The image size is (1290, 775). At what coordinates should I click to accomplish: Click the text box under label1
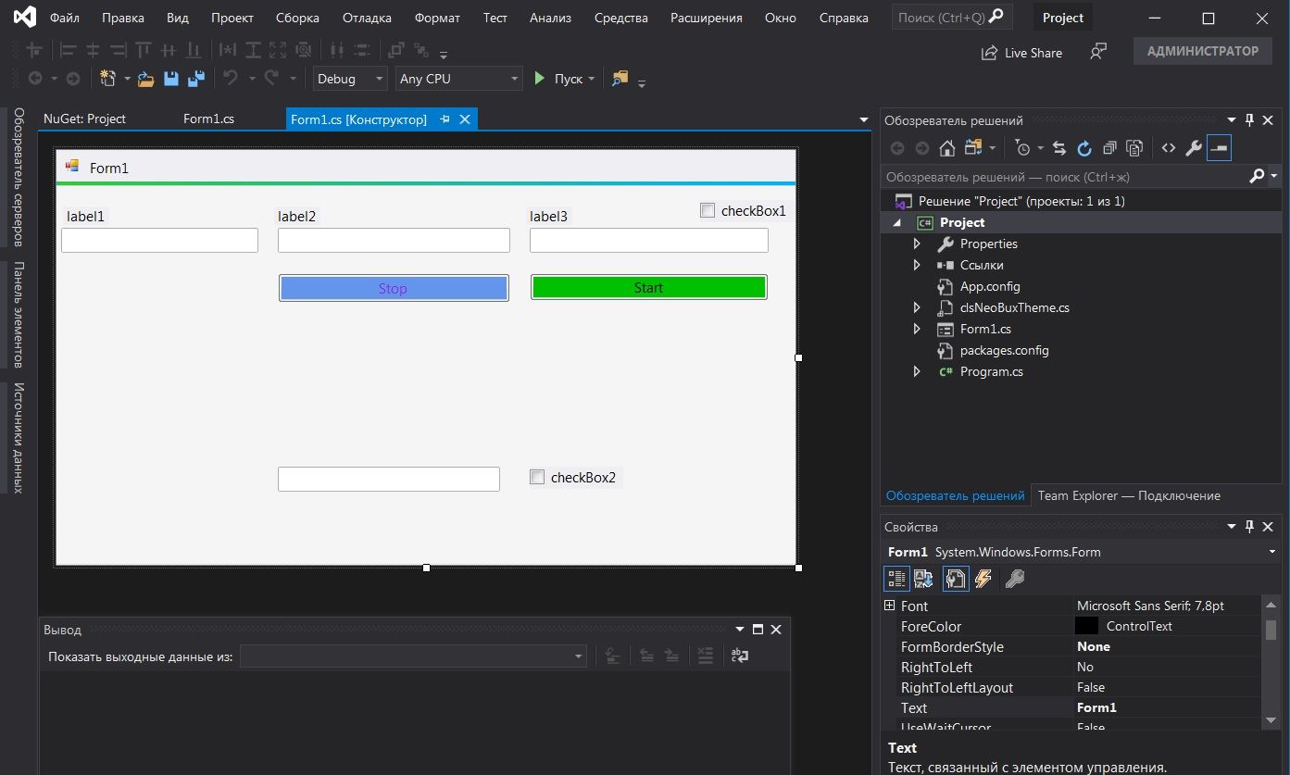pos(159,241)
